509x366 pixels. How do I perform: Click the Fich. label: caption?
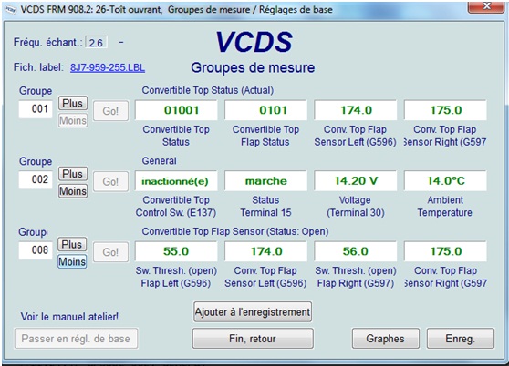pos(38,67)
